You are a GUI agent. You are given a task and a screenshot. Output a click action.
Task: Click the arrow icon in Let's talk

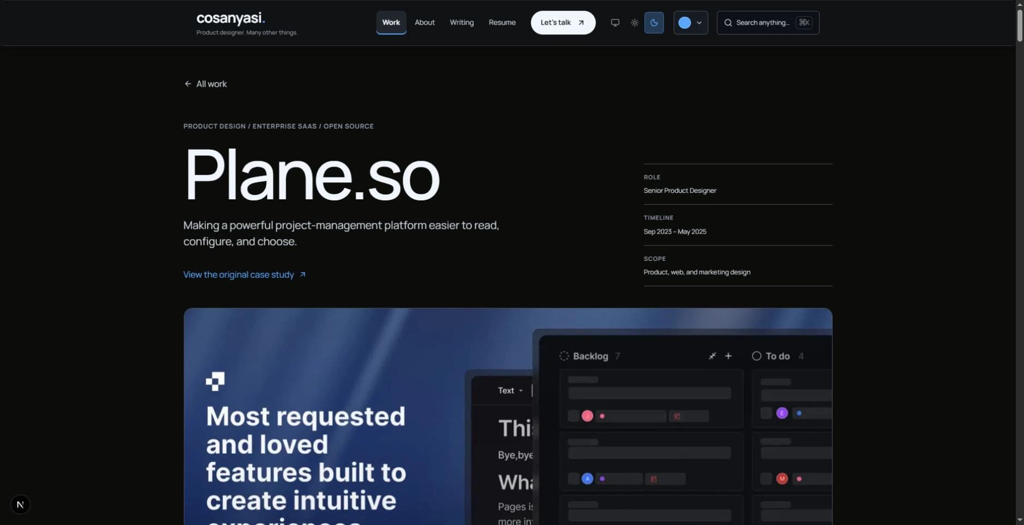click(x=581, y=23)
